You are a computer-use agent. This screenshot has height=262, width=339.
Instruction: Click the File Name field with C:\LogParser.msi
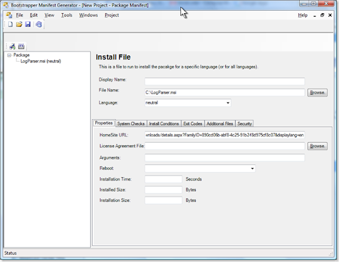click(224, 93)
